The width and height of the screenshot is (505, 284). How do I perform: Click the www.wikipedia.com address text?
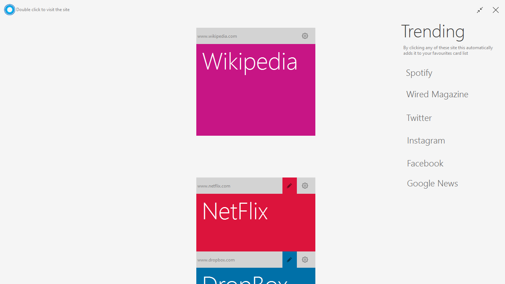217,36
